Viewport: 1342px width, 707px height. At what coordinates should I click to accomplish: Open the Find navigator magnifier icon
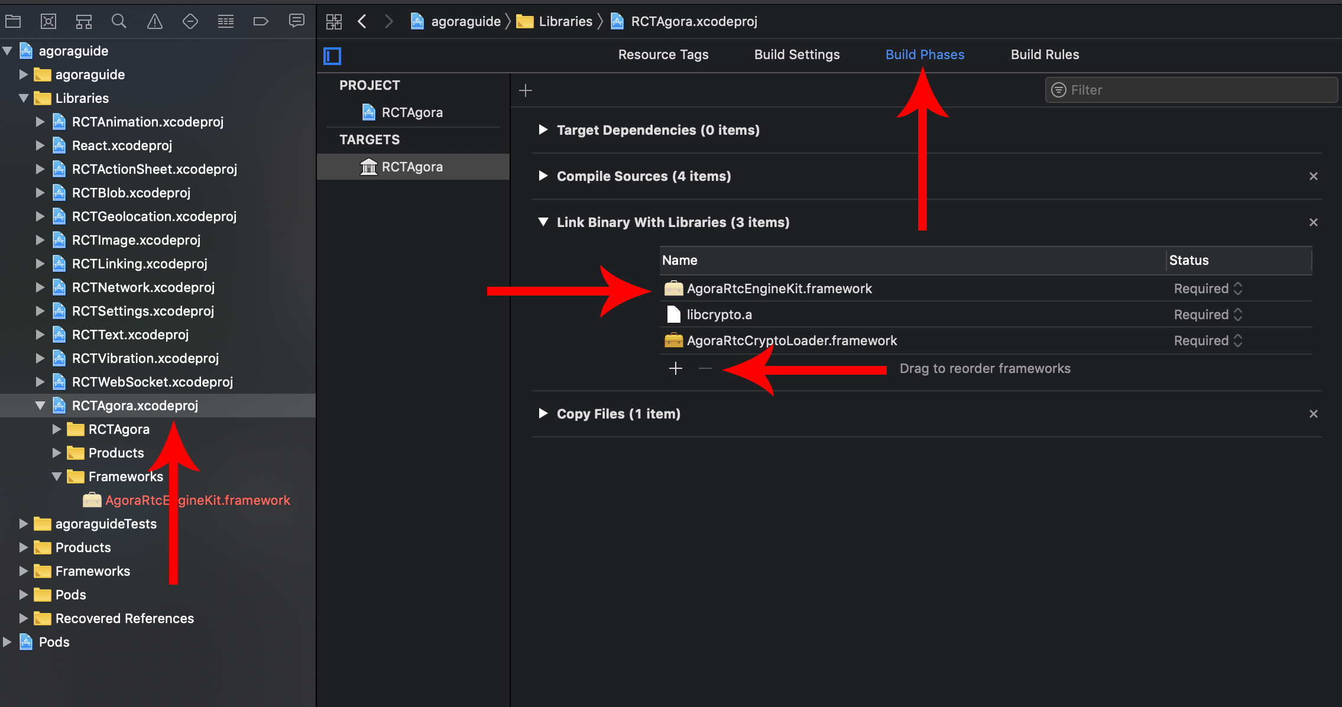tap(119, 22)
